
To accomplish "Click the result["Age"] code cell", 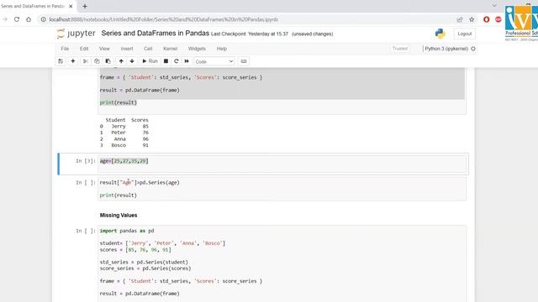I will coord(282,189).
